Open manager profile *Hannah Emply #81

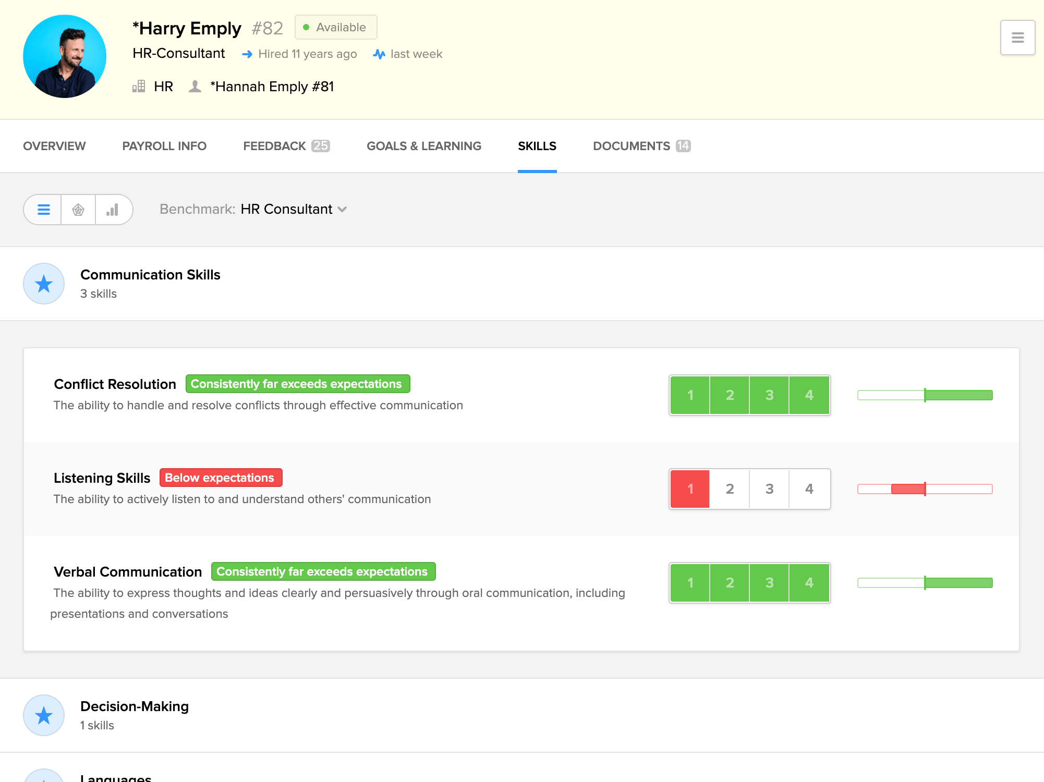click(x=273, y=86)
